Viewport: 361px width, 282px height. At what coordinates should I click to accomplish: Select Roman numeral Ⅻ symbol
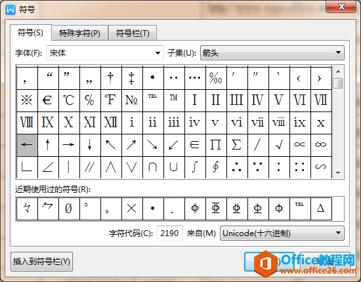pyautogui.click(x=111, y=123)
